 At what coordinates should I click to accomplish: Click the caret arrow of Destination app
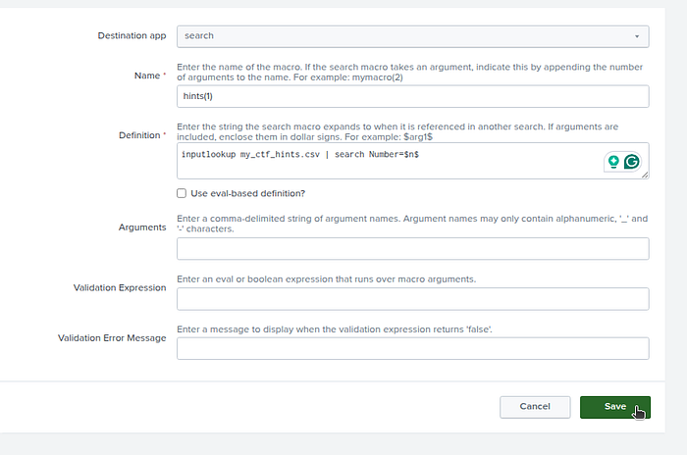(637, 36)
